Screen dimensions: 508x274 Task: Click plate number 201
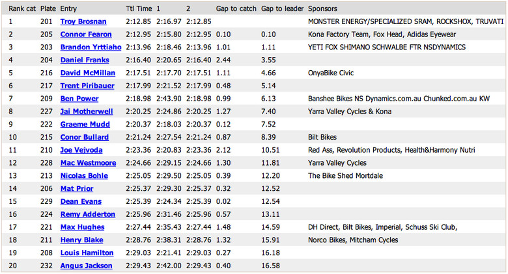[46, 21]
